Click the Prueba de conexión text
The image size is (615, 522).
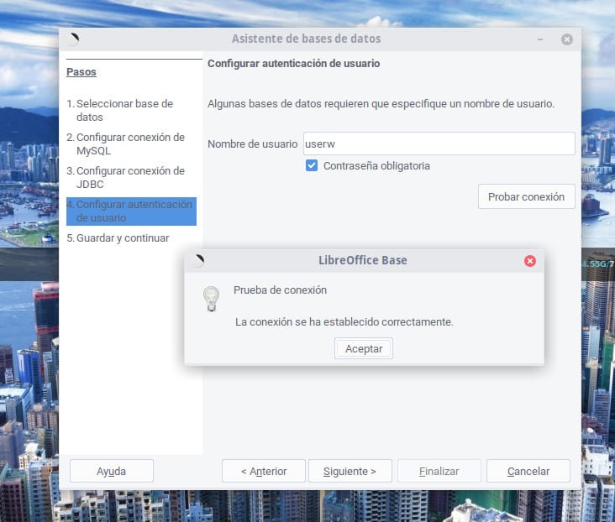point(280,290)
